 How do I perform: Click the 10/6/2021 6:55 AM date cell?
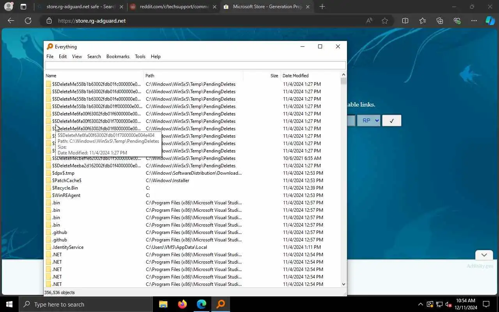pyautogui.click(x=302, y=158)
